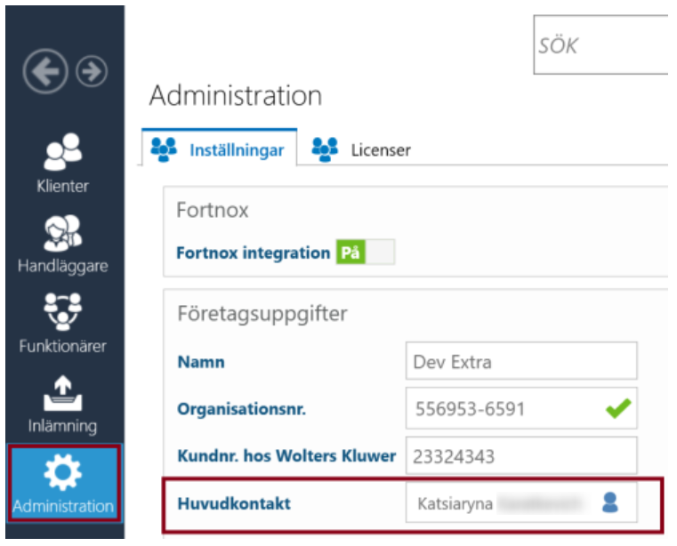This screenshot has height=546, width=677.
Task: Click the SÖK search field
Action: pyautogui.click(x=601, y=44)
